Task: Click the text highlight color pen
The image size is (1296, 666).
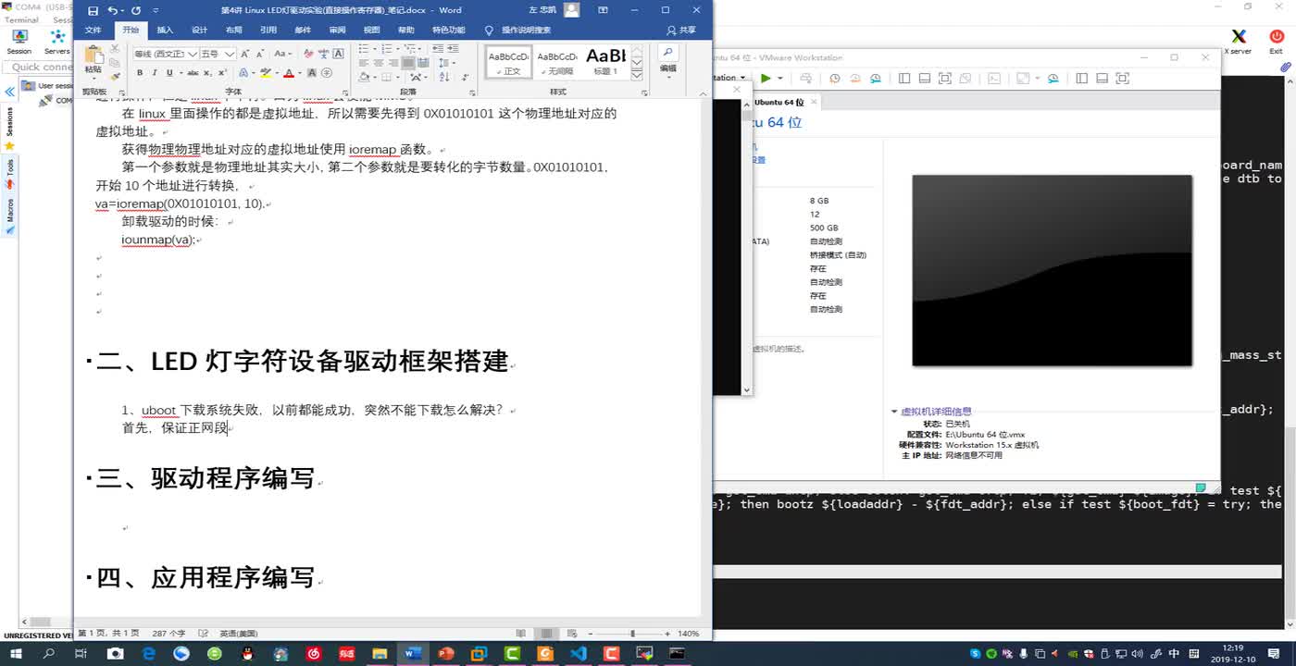Action: [x=266, y=73]
